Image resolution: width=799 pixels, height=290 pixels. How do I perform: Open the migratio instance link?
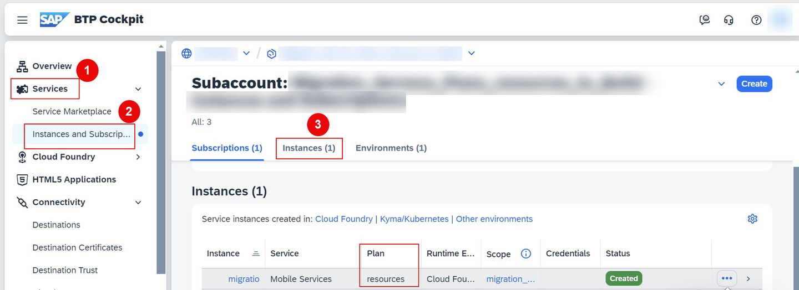pos(244,279)
